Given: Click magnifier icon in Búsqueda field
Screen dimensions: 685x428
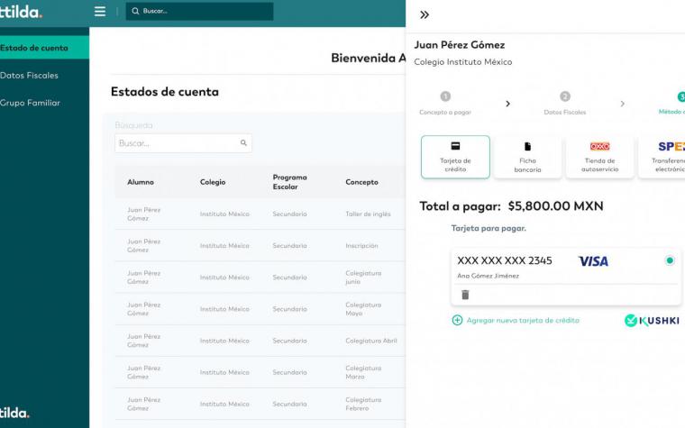Looking at the screenshot, I should pyautogui.click(x=243, y=142).
